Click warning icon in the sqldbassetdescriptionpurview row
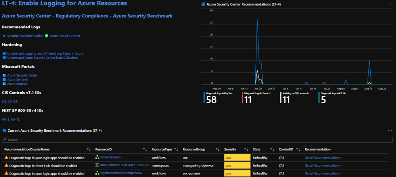 click(6, 173)
